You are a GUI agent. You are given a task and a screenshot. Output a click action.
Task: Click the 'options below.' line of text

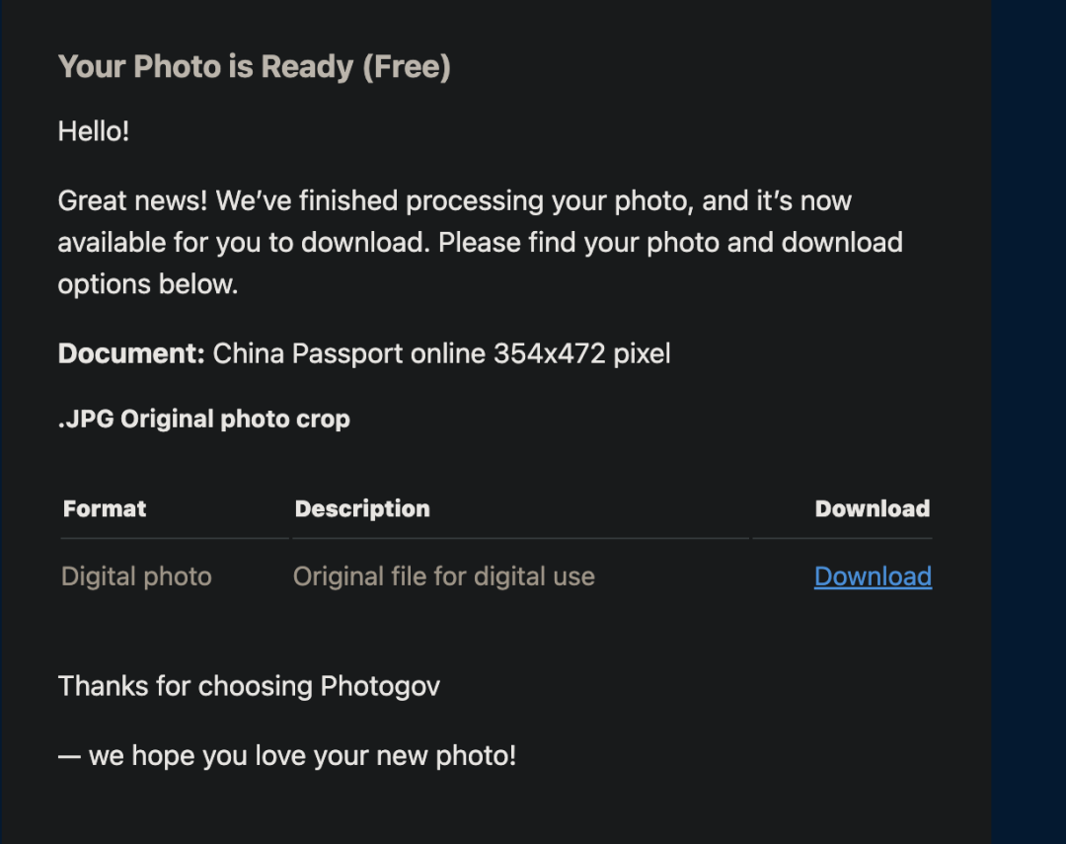(x=148, y=284)
